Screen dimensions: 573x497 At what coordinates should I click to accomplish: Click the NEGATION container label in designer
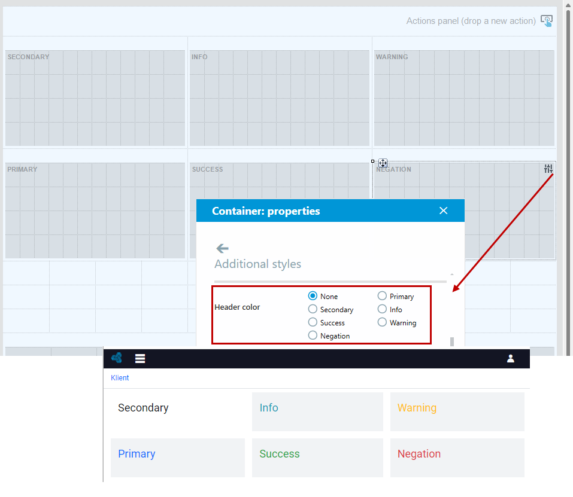tap(393, 169)
